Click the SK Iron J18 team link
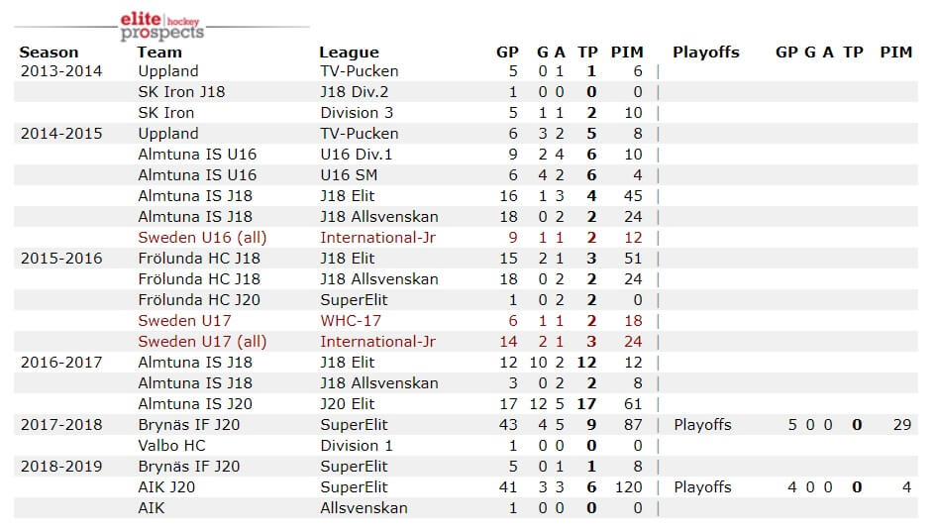 [x=181, y=92]
